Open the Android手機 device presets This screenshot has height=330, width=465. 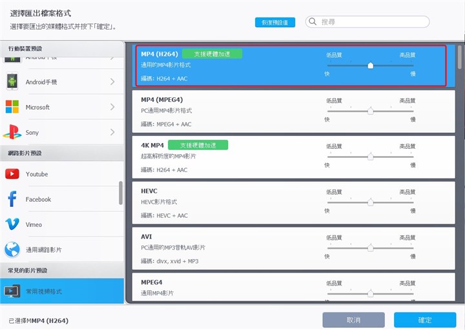[x=62, y=82]
